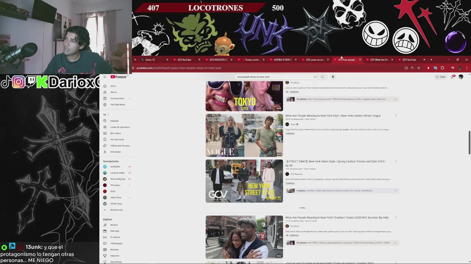Open the YouTube hamburger guide menu

105,77
